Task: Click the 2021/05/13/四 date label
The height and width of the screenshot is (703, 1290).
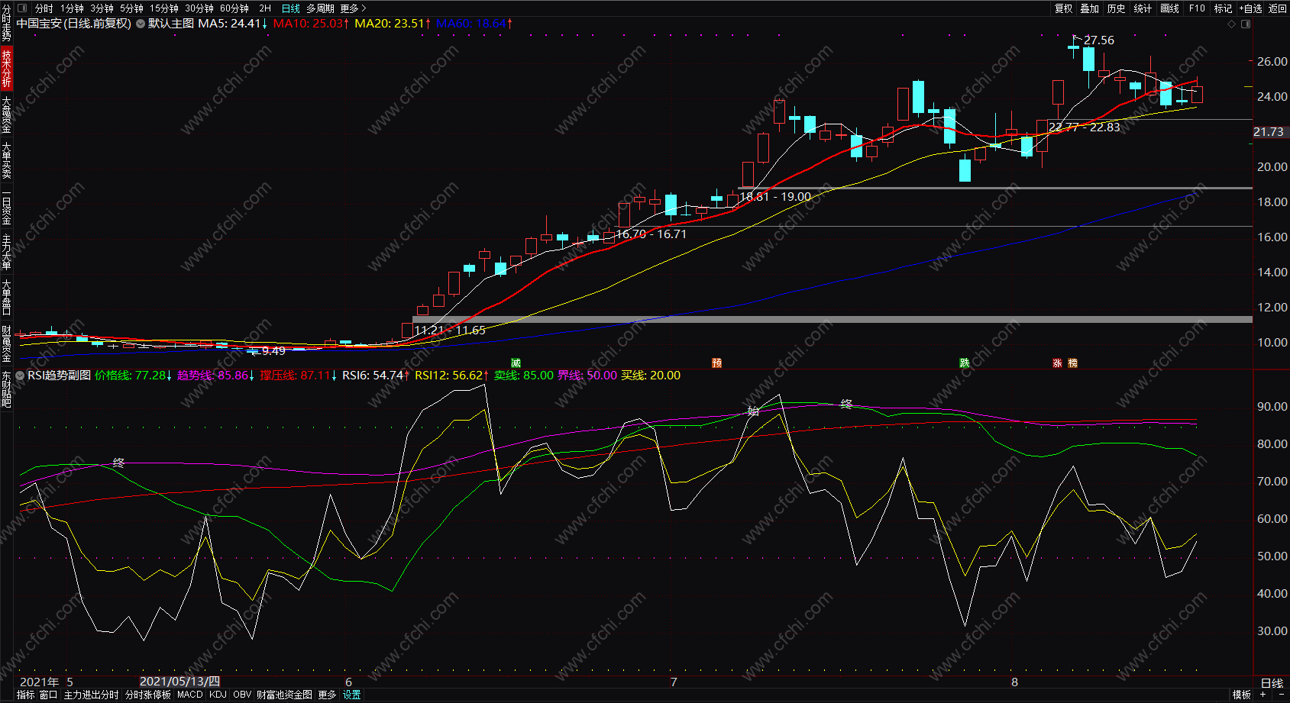Action: (x=180, y=682)
